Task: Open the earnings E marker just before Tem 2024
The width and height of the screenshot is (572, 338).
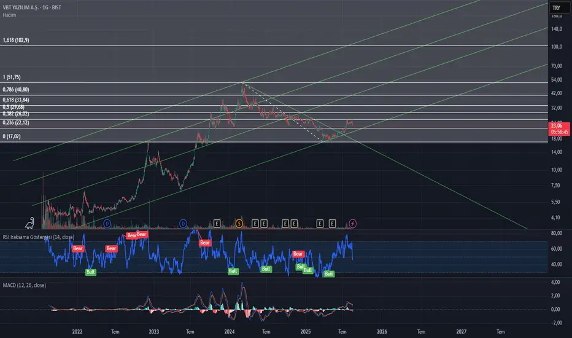Action: pos(264,223)
